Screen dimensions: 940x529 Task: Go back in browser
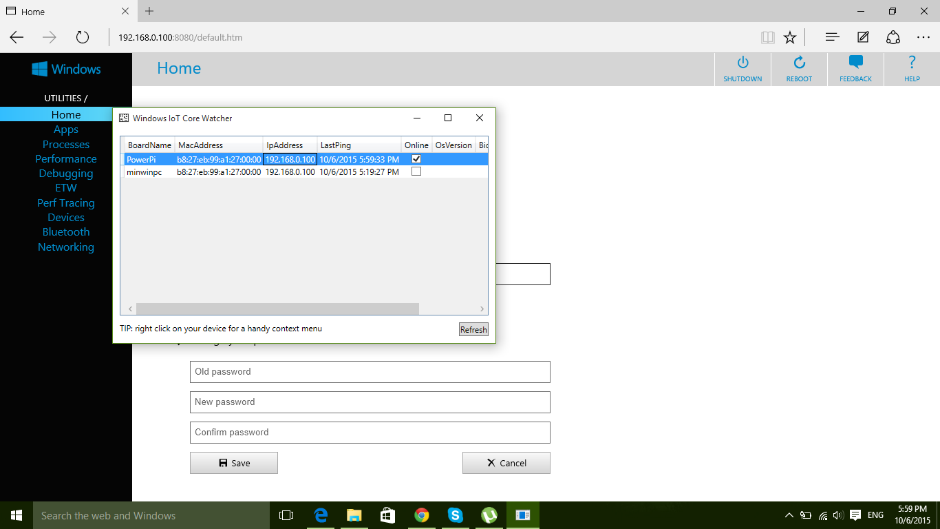[17, 37]
